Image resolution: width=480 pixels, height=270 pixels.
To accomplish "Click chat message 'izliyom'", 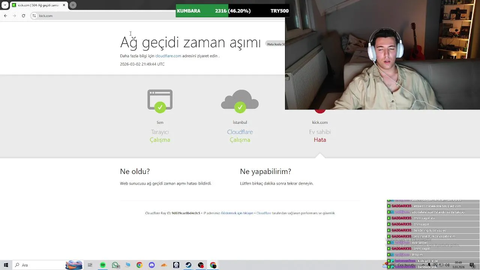I will point(417,255).
